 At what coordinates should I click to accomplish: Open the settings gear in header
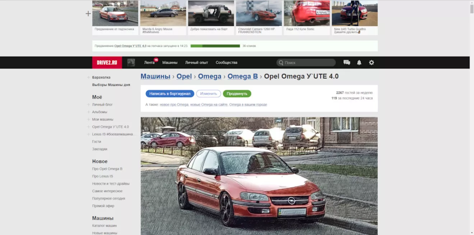coord(371,62)
